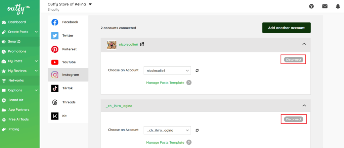Open the _ch_ihiro_ogino account dropdown

(x=167, y=130)
